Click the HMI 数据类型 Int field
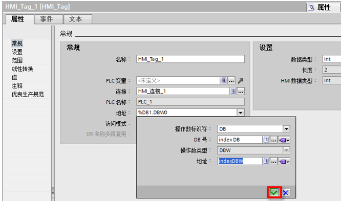 point(331,80)
